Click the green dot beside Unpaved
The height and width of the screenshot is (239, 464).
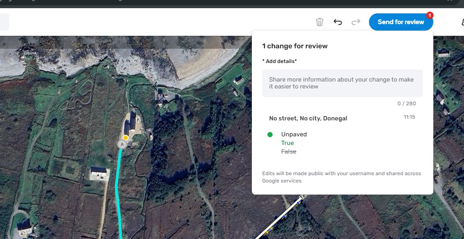(x=270, y=135)
